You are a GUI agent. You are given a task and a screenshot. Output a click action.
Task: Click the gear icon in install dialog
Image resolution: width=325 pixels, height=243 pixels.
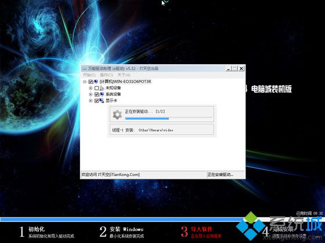click(117, 115)
